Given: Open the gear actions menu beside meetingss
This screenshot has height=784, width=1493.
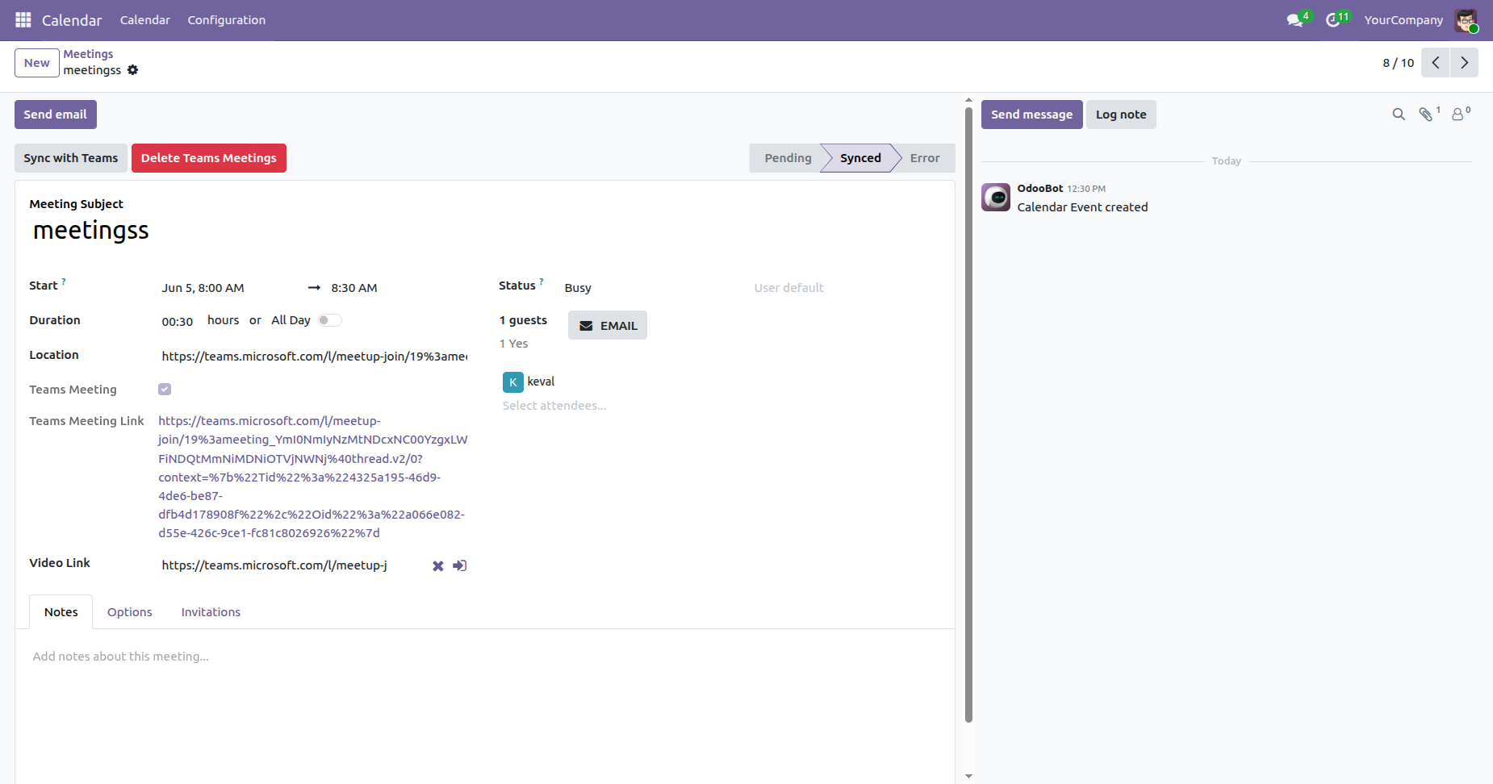Looking at the screenshot, I should (x=133, y=70).
